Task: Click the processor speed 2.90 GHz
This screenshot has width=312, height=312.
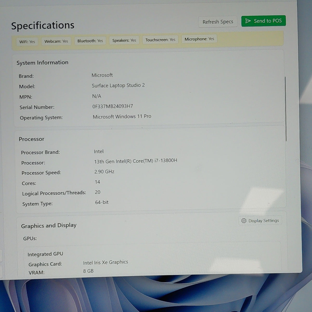Action: pos(104,172)
